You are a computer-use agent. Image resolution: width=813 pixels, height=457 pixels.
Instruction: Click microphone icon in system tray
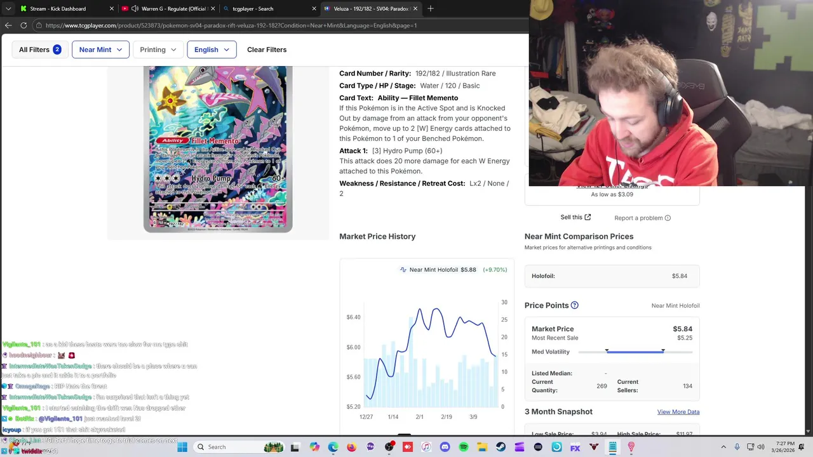(737, 447)
